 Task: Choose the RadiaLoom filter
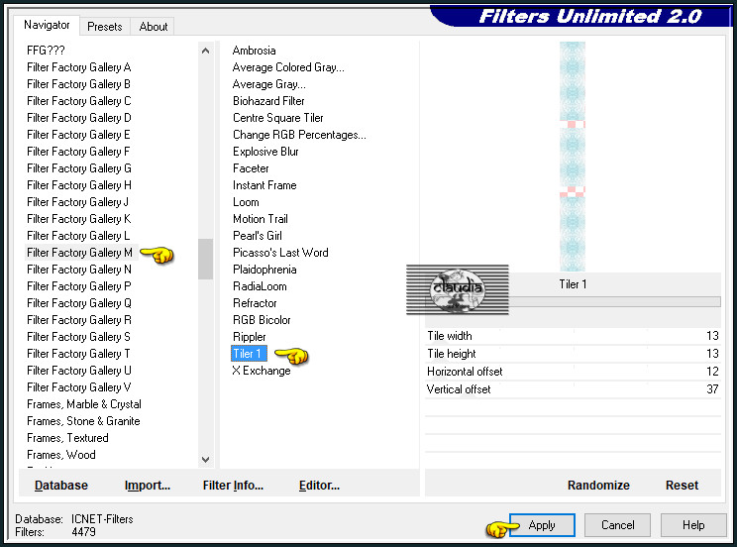tap(260, 286)
